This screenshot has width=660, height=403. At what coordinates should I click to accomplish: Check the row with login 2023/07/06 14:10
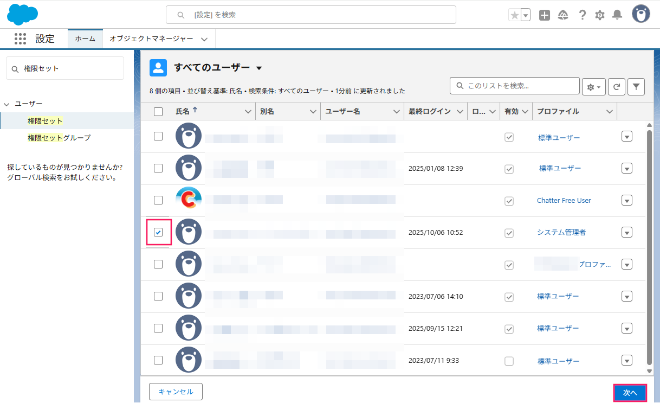[x=158, y=296]
